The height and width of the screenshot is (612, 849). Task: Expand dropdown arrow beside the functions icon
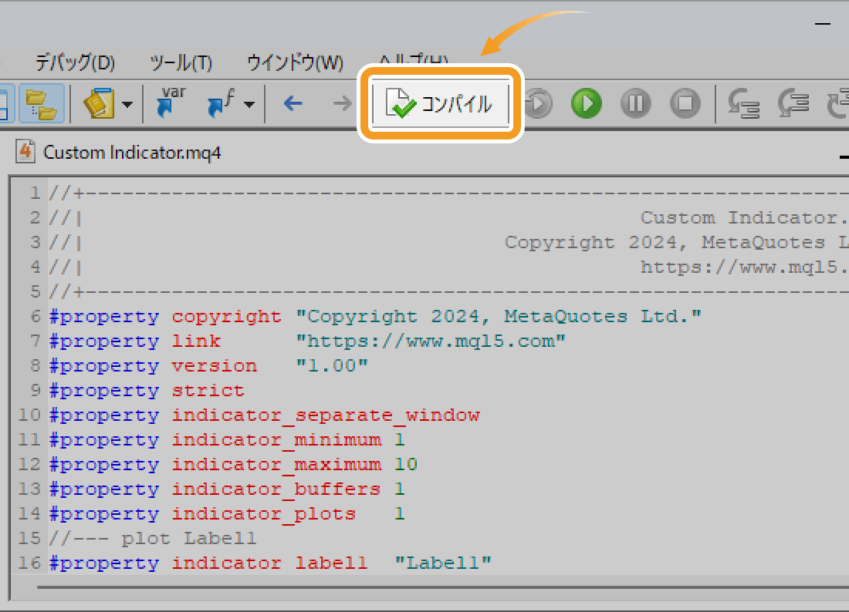[249, 104]
